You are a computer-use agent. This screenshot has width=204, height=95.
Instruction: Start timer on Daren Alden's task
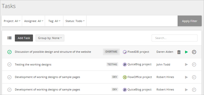pyautogui.click(x=186, y=52)
